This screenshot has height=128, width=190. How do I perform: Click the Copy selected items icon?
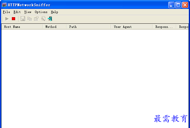(x=29, y=19)
